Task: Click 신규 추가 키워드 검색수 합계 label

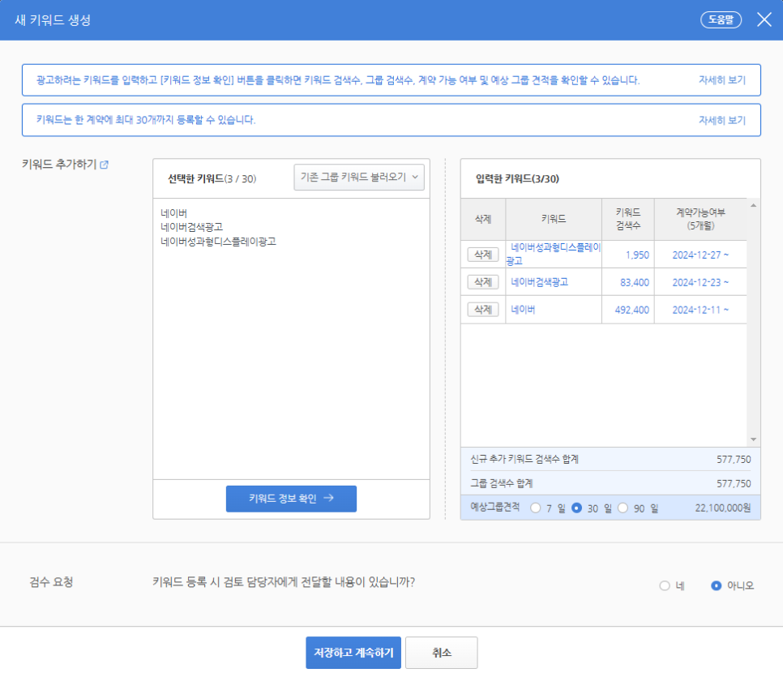Action: coord(524,459)
